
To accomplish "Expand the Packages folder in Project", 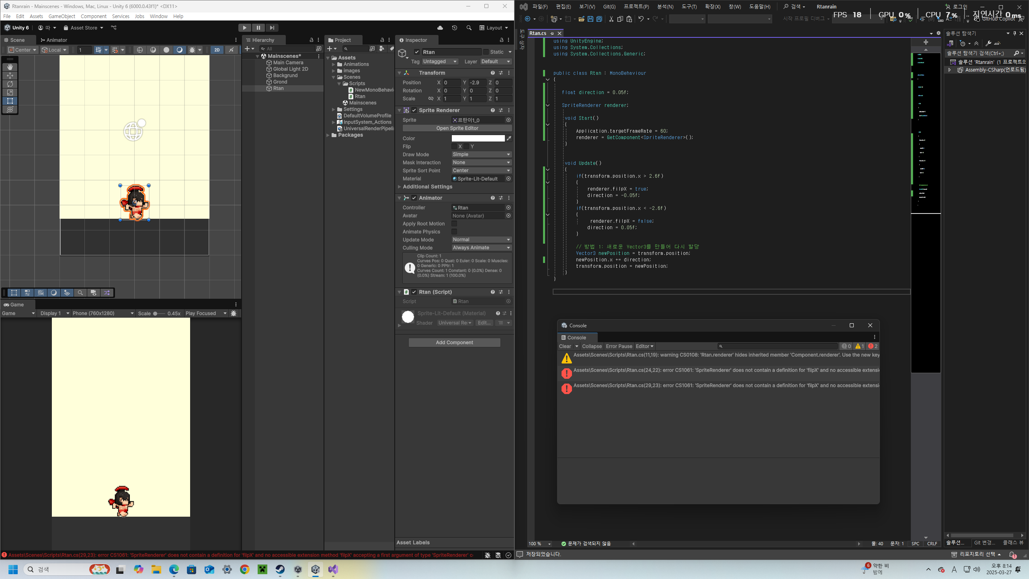I will coord(328,135).
